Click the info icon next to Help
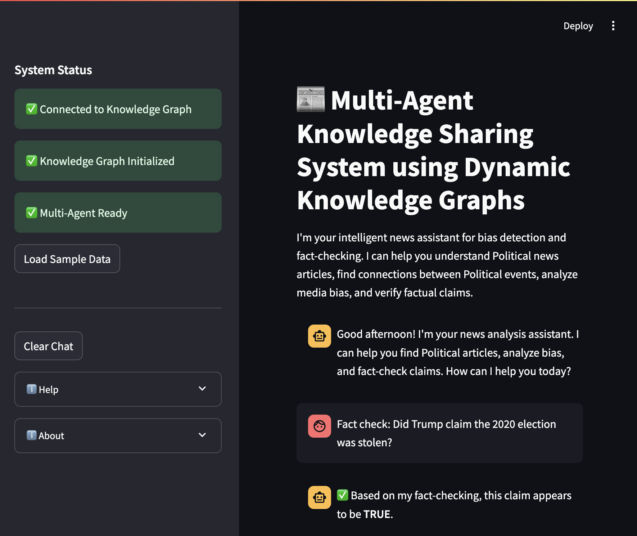Image resolution: width=637 pixels, height=536 pixels. [x=32, y=389]
